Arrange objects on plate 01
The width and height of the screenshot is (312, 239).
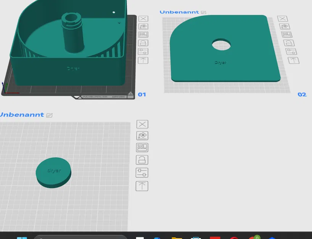143,34
